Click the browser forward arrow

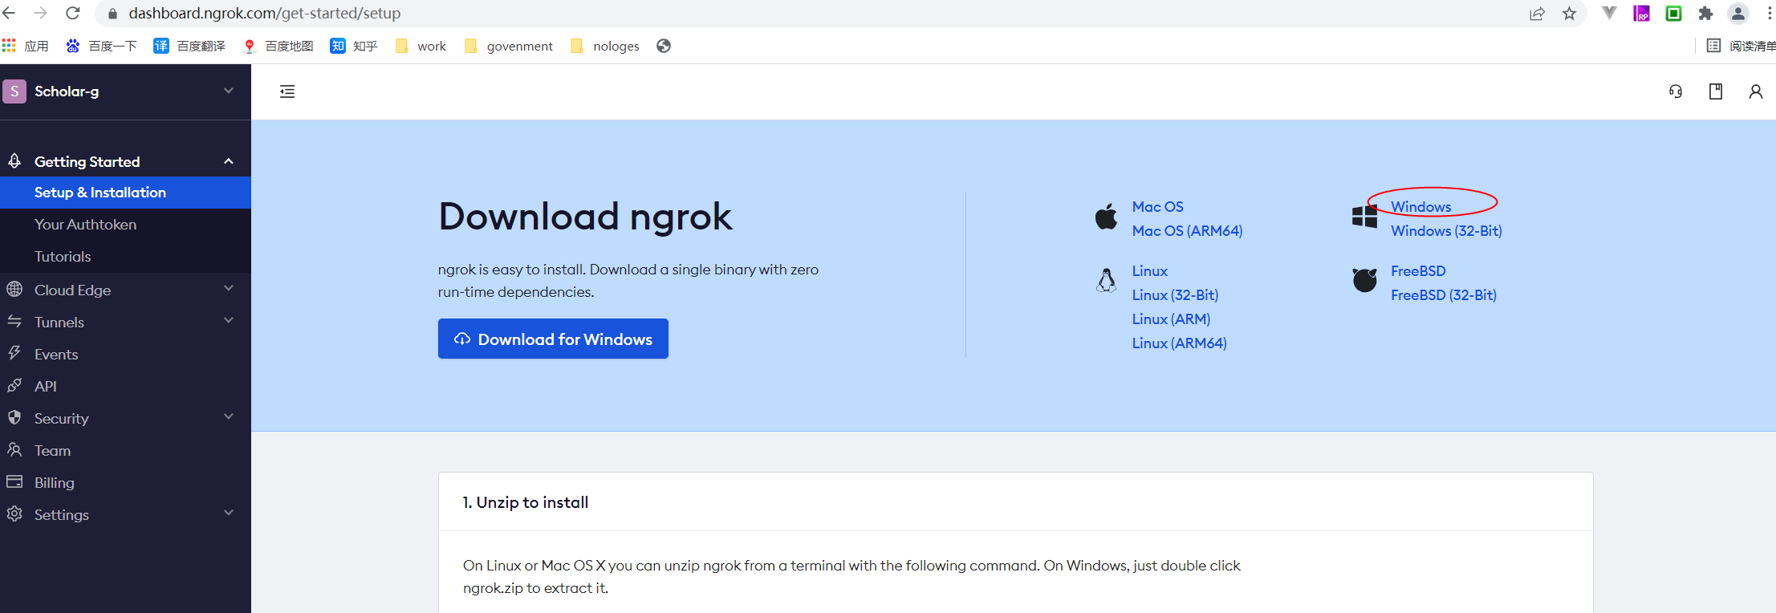(x=41, y=13)
